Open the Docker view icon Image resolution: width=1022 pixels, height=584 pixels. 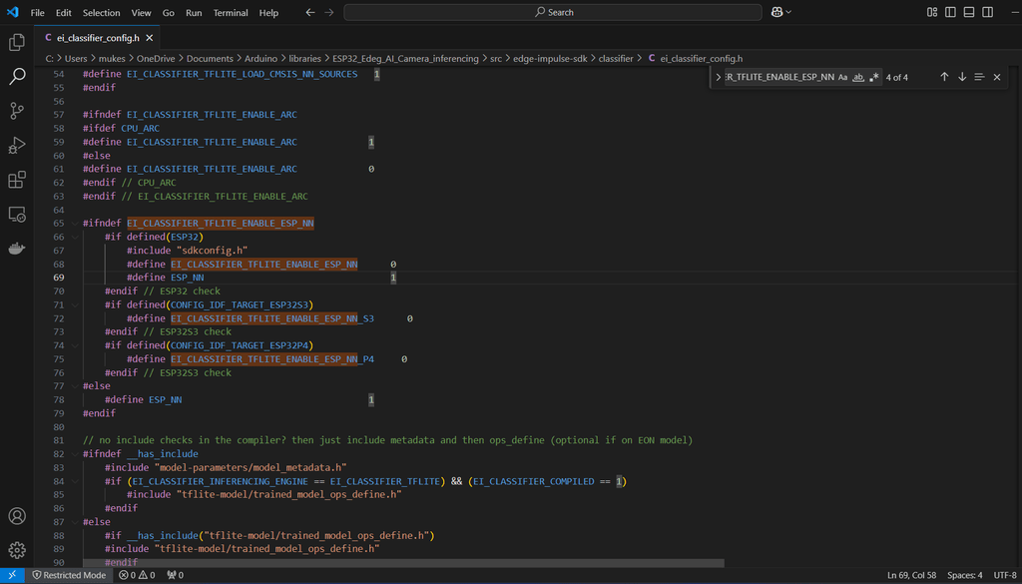pos(17,248)
